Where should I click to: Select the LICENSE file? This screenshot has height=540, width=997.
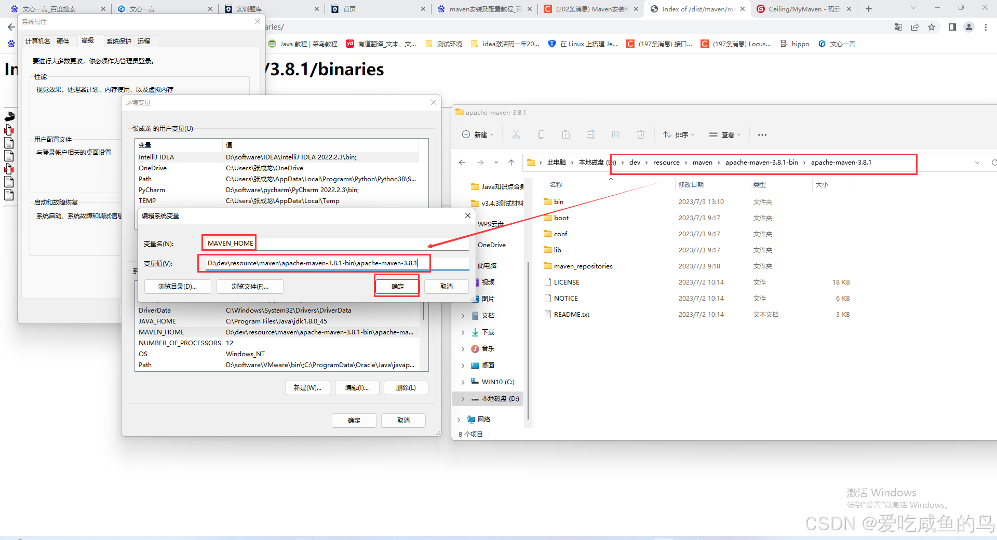(x=567, y=282)
